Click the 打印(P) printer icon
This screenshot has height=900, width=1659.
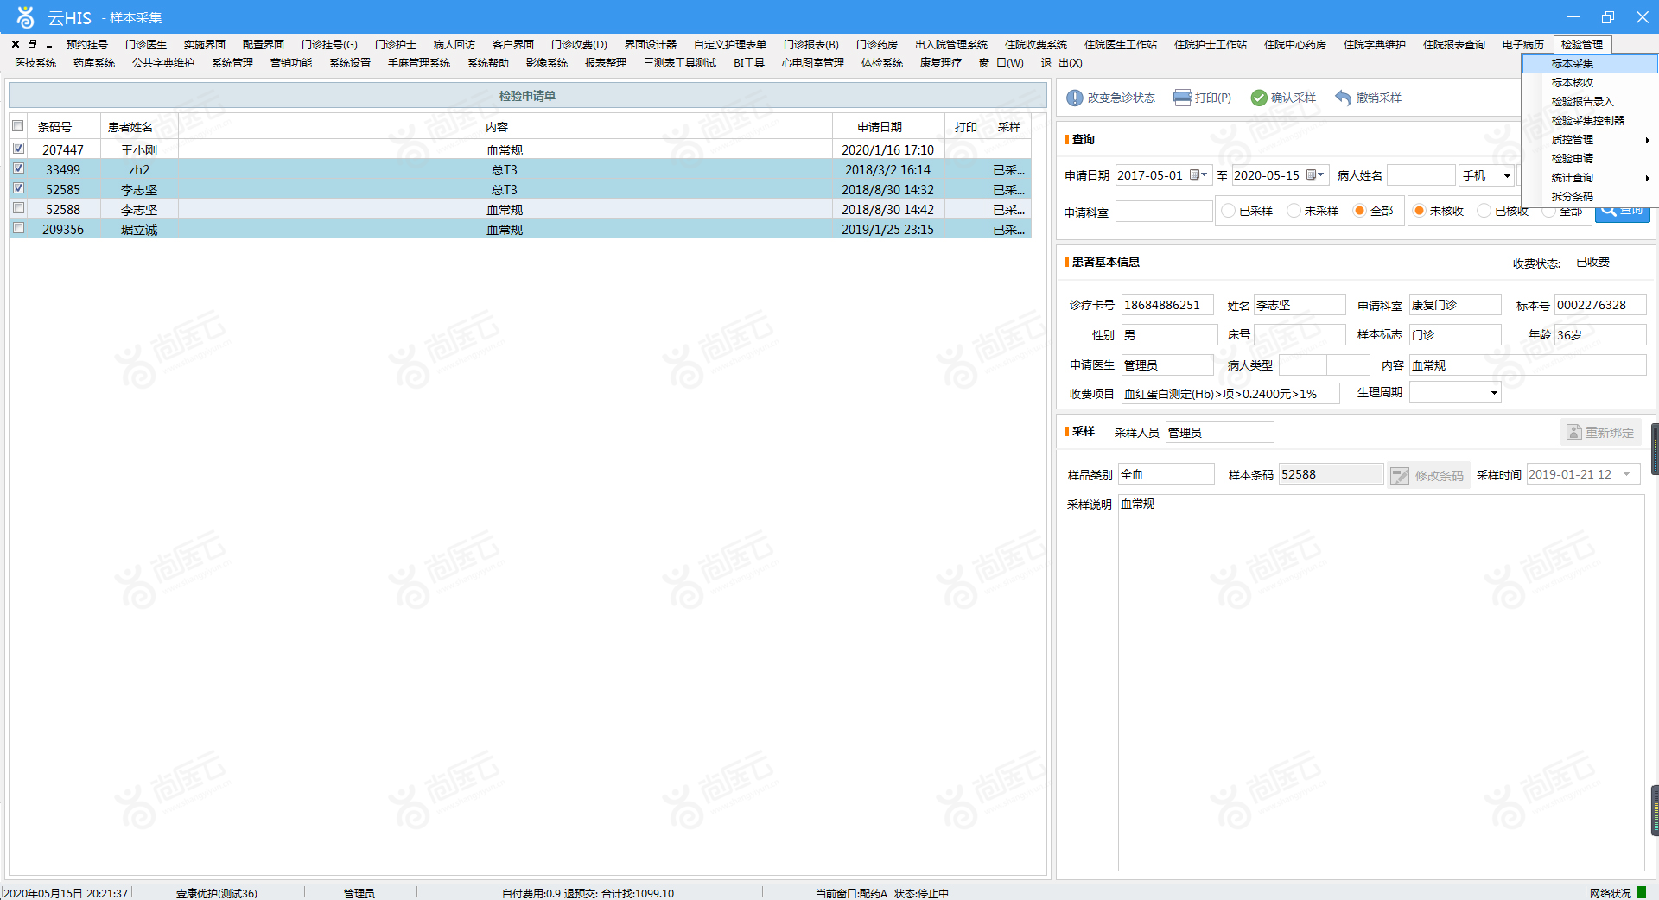pyautogui.click(x=1182, y=98)
